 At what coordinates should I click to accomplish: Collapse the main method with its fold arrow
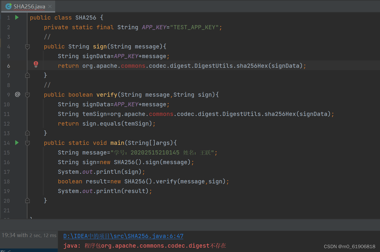27,143
